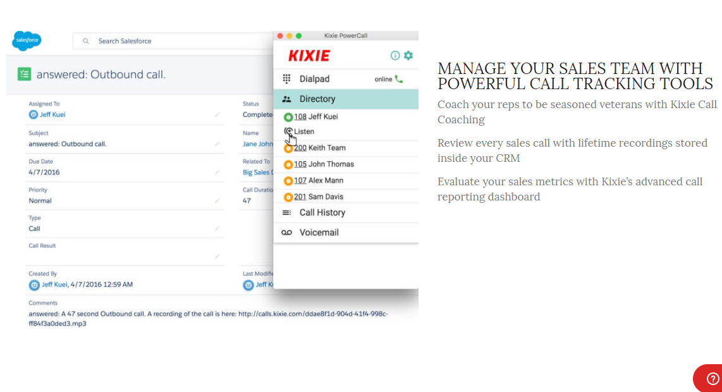The image size is (722, 392).
Task: Open the Kixie info icon
Action: pyautogui.click(x=395, y=55)
